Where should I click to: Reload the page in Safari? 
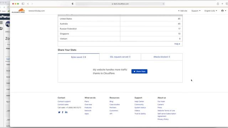pos(164,4)
